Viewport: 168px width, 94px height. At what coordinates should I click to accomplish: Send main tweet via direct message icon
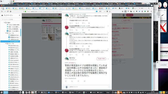pos(85,81)
